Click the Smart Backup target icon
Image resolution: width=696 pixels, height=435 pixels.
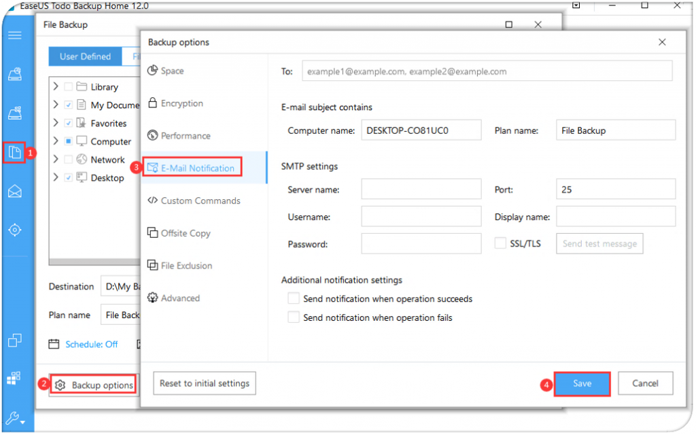(x=14, y=230)
